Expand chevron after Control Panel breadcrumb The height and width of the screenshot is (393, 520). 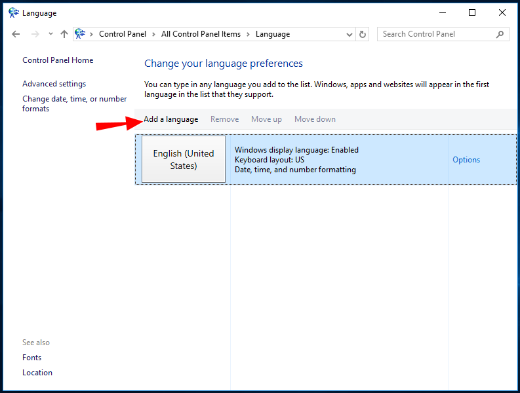coord(153,34)
